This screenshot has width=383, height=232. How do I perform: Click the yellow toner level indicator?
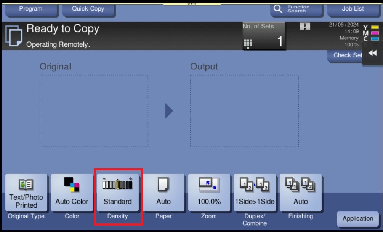point(375,27)
